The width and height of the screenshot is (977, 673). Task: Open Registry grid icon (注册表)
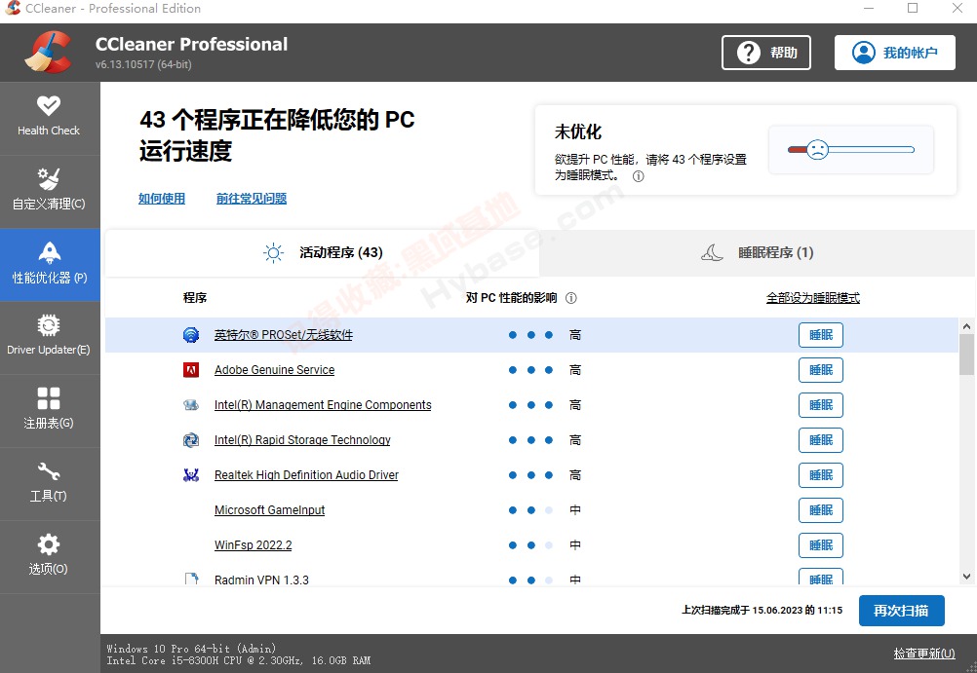(49, 398)
